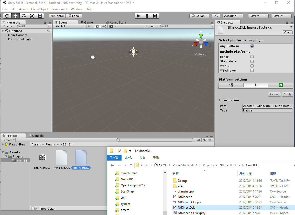The width and height of the screenshot is (295, 215).
Task: Open the GameObject menu
Action: (x=39, y=9)
